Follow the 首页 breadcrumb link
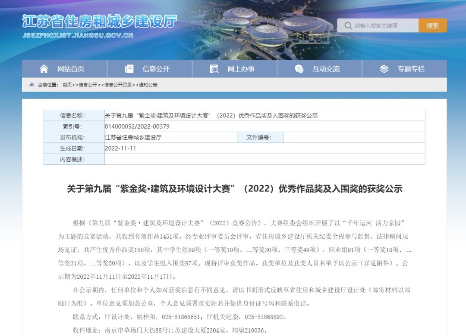The width and height of the screenshot is (466, 336). (x=67, y=85)
